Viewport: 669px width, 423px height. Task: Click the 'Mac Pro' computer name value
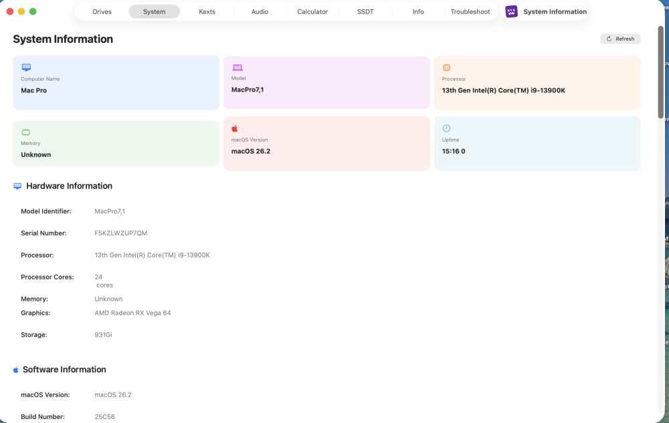click(33, 90)
